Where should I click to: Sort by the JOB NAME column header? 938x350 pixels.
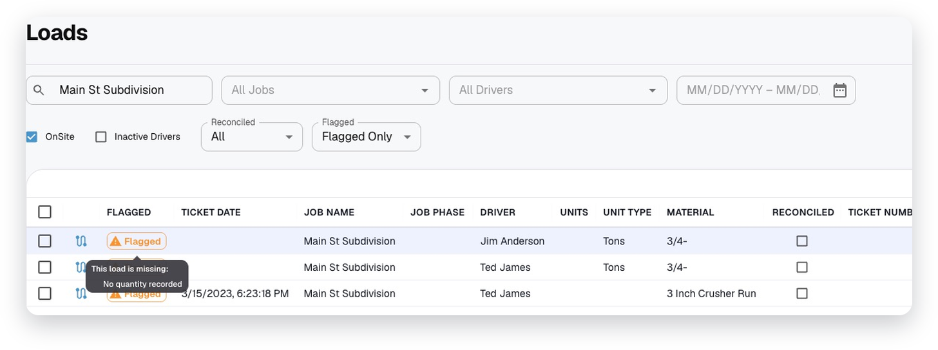329,212
